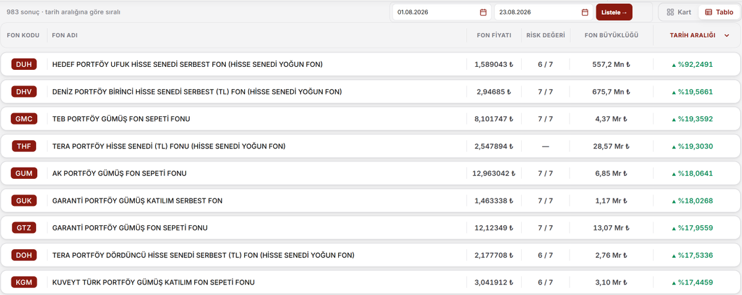The height and width of the screenshot is (295, 742).
Task: Open the GUK fund code badge
Action: [24, 200]
